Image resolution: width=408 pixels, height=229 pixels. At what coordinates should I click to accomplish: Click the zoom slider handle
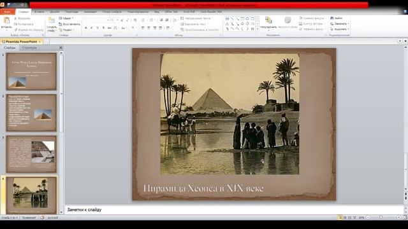(x=381, y=218)
